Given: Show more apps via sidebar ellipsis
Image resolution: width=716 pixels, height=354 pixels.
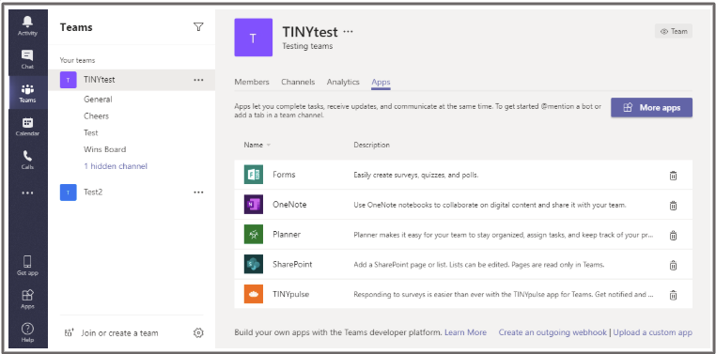Looking at the screenshot, I should coord(27,193).
